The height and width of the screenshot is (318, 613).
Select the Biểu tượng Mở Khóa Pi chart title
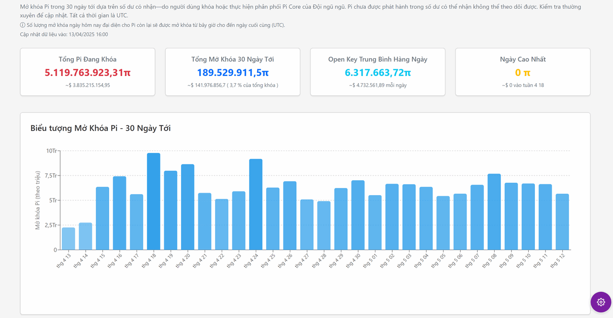point(101,128)
